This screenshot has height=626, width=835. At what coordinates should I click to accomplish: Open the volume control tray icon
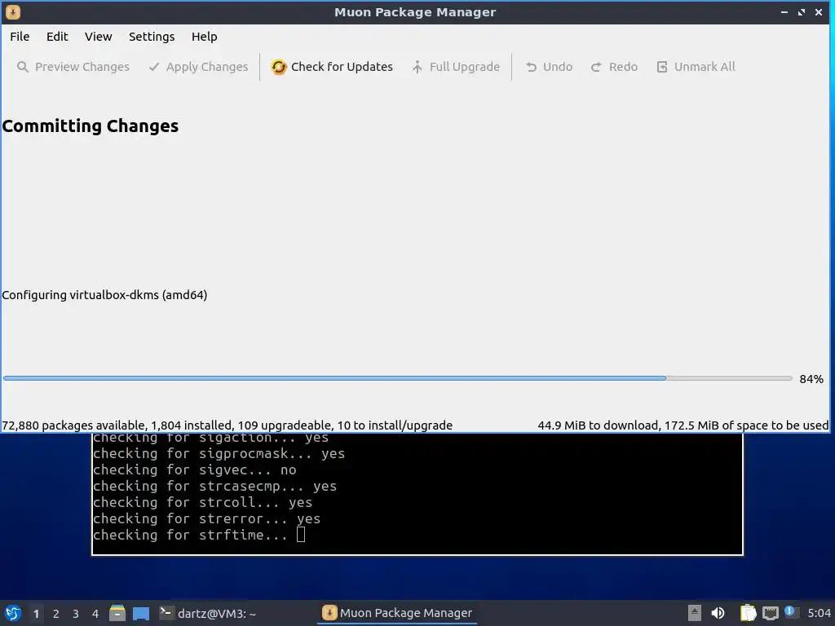(x=718, y=613)
